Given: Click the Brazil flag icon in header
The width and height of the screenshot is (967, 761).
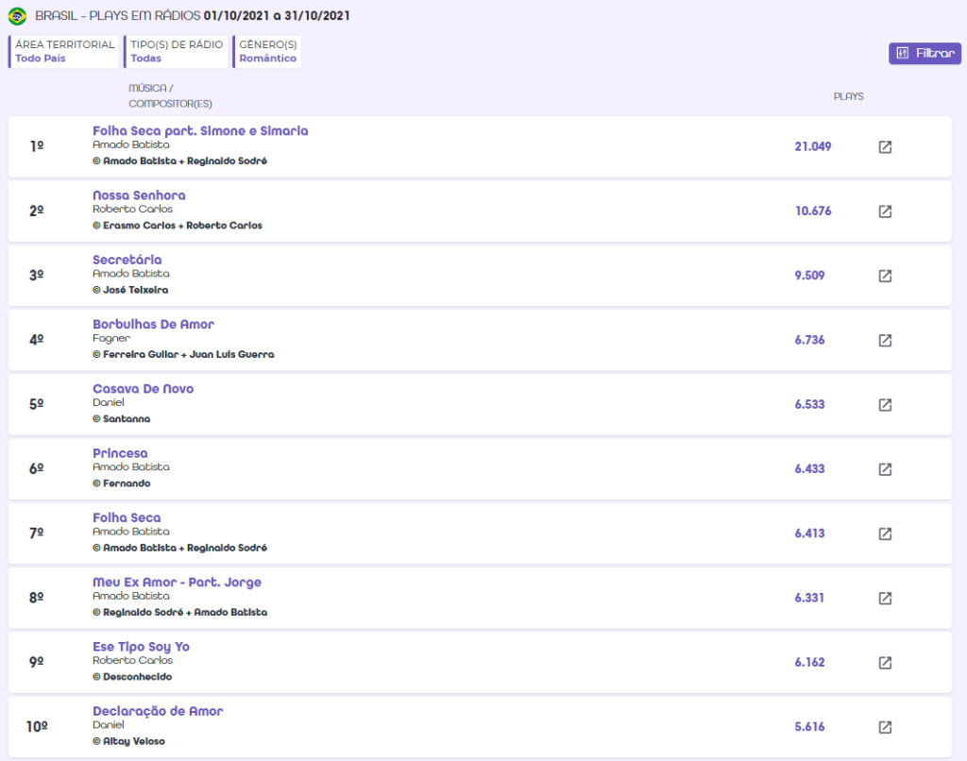Looking at the screenshot, I should click(x=17, y=17).
